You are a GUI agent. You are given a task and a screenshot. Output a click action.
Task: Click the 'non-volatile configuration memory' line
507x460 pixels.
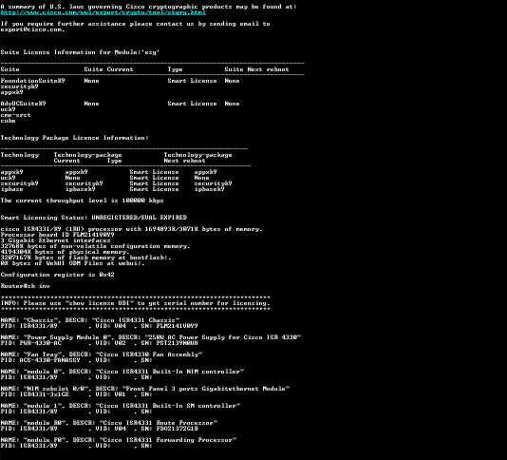[95, 246]
